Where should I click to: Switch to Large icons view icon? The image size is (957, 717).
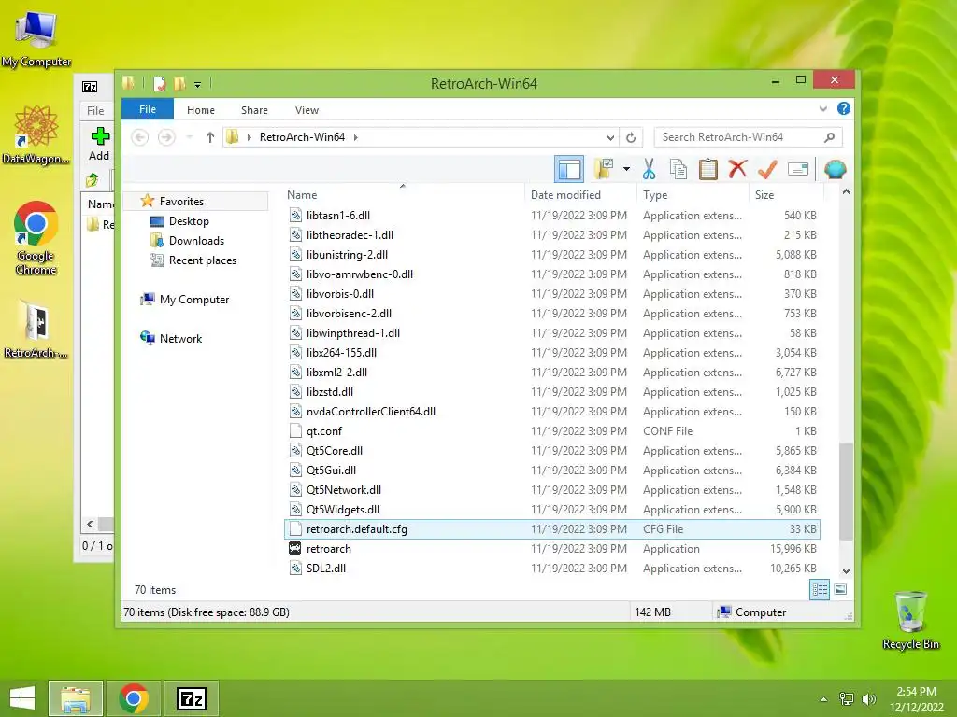click(x=840, y=589)
